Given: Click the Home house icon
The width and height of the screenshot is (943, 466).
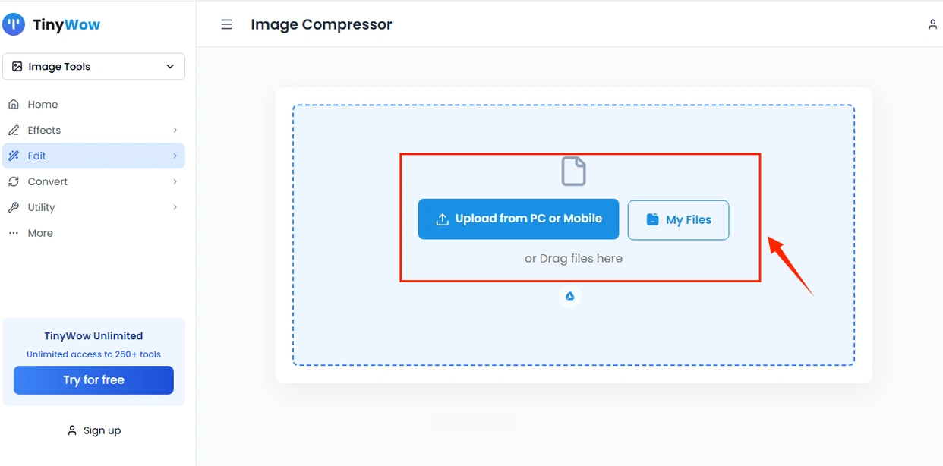Looking at the screenshot, I should 14,105.
